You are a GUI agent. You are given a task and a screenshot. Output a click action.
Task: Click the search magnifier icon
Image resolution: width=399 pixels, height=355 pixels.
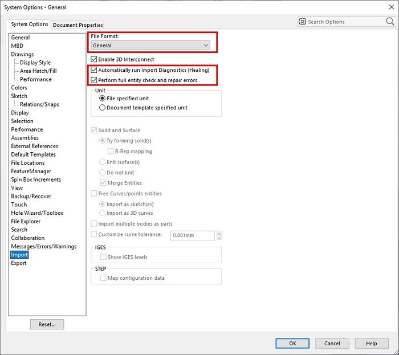[390, 22]
